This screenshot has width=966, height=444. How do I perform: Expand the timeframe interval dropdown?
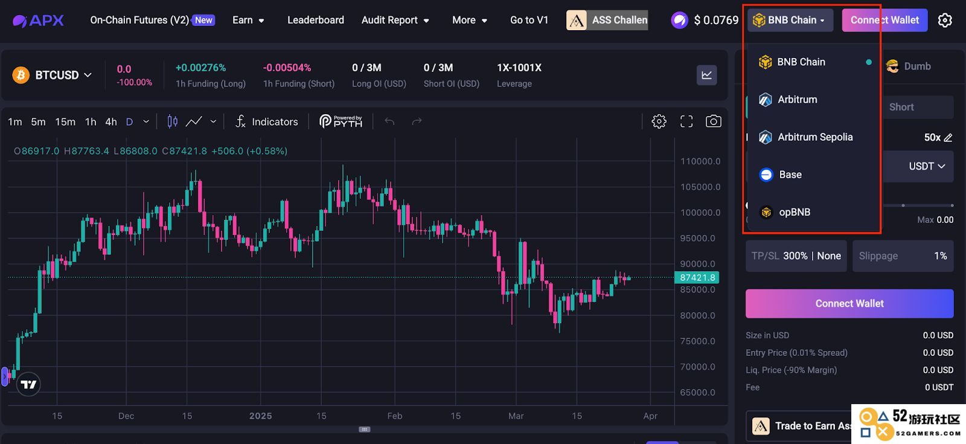tap(146, 121)
